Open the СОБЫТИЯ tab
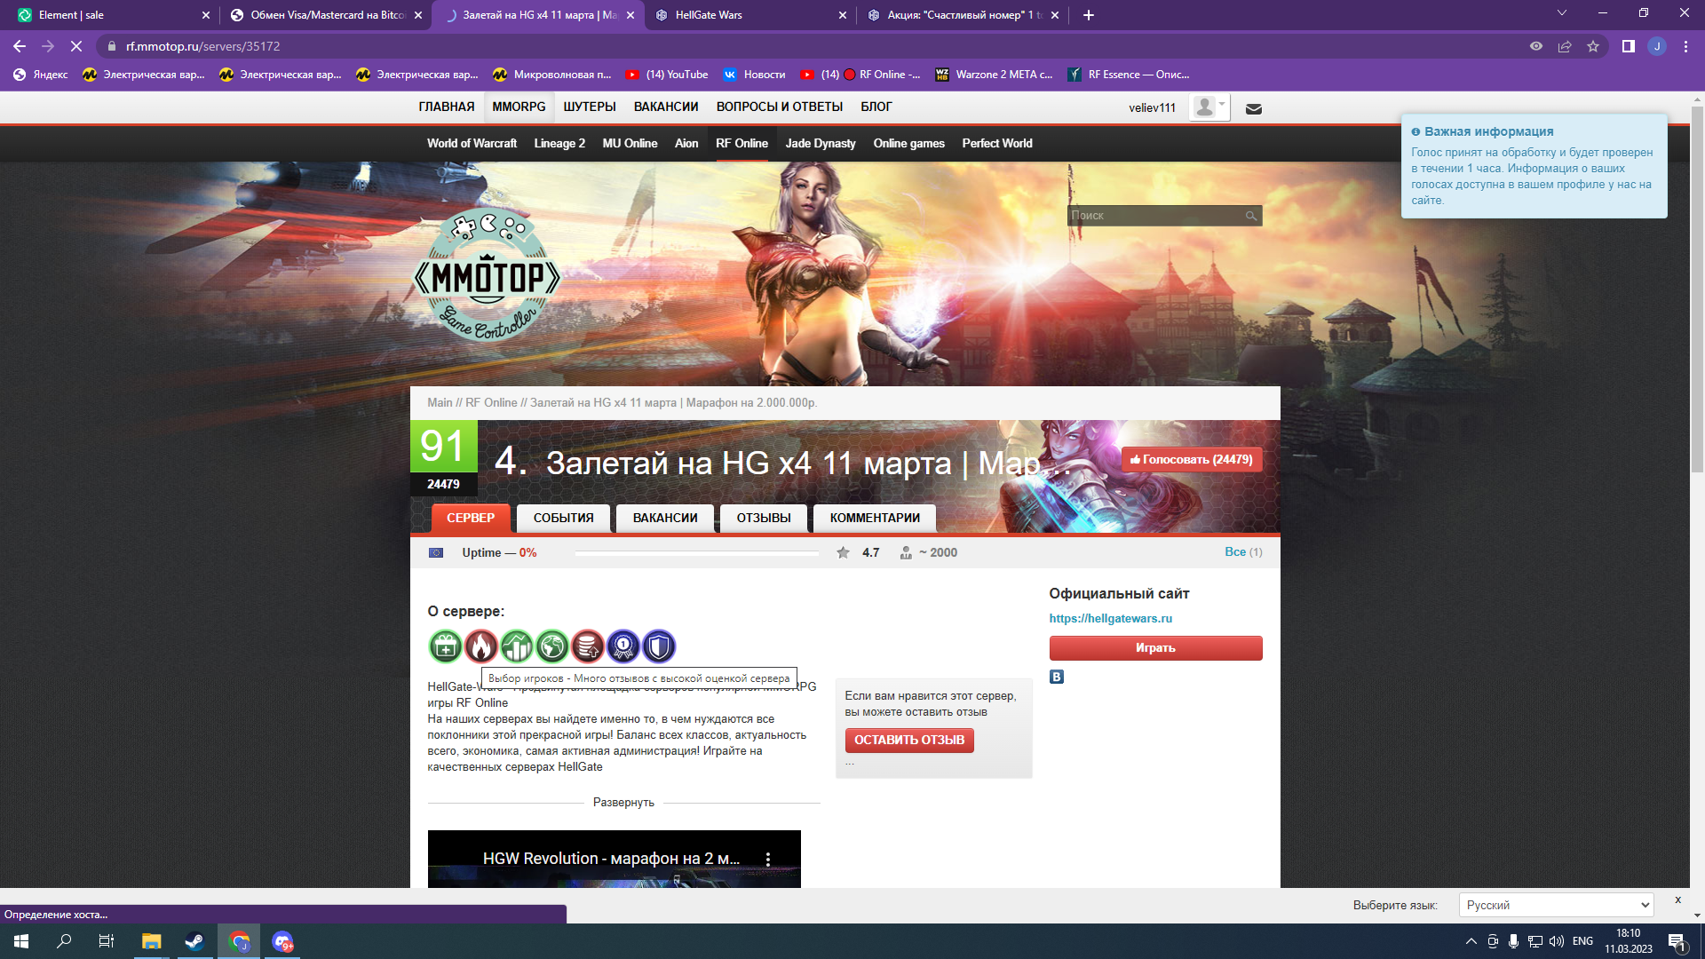1705x959 pixels. 564,518
